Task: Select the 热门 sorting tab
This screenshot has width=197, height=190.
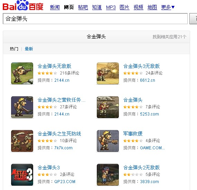Action: point(14,49)
